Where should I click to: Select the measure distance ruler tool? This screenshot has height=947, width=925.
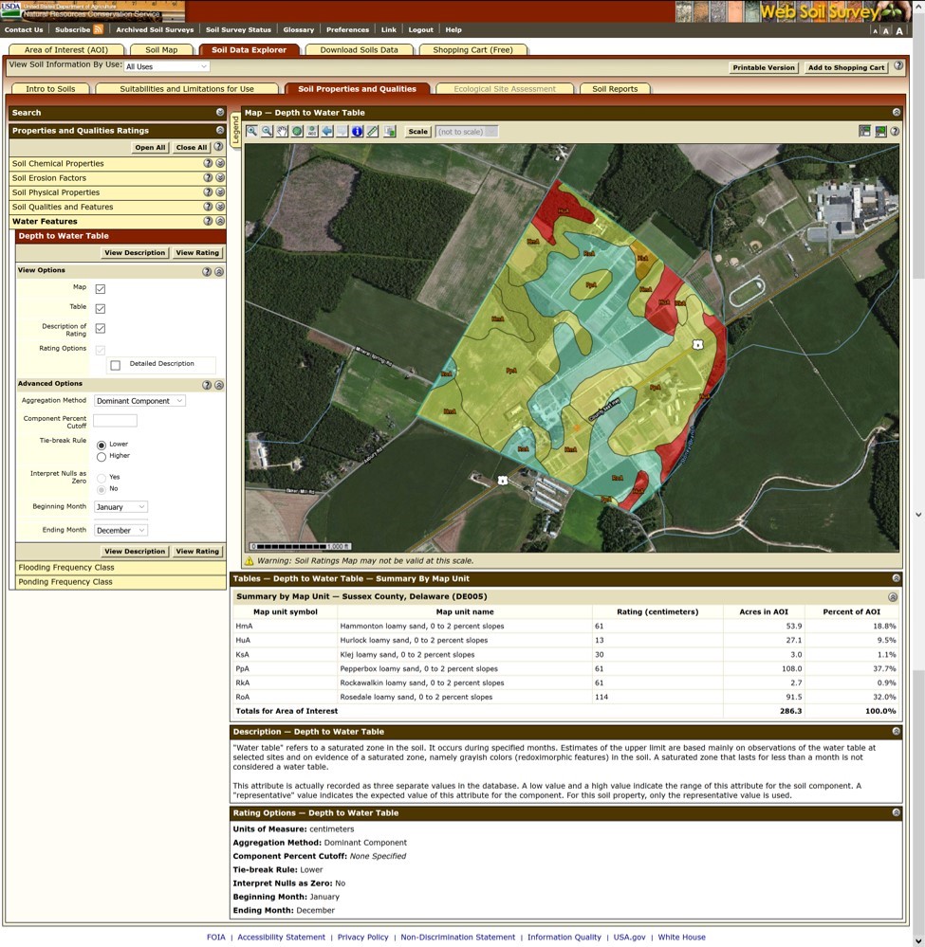(x=373, y=132)
